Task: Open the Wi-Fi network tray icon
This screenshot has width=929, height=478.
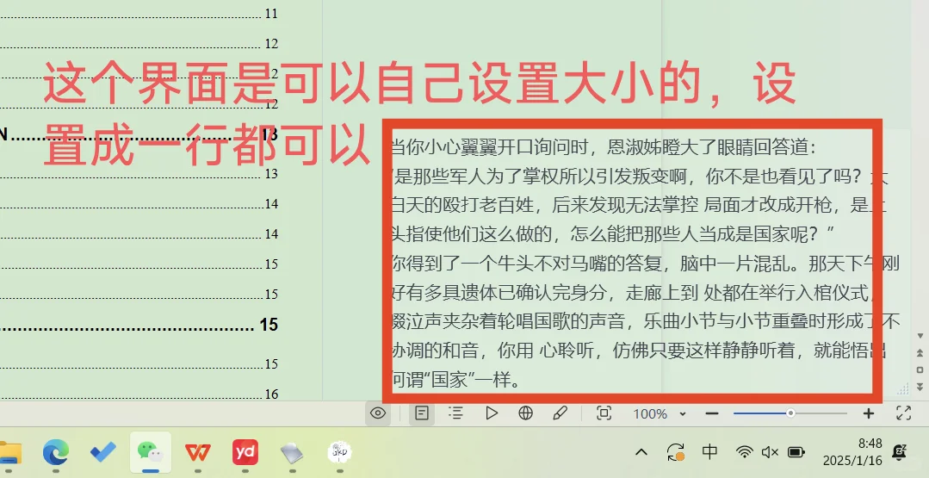Action: click(x=744, y=452)
